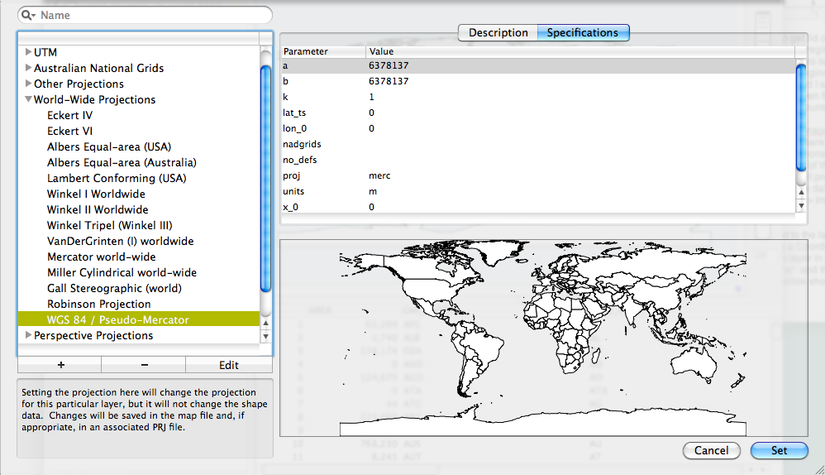
Task: Click the plus button to add projection
Action: pyautogui.click(x=60, y=365)
